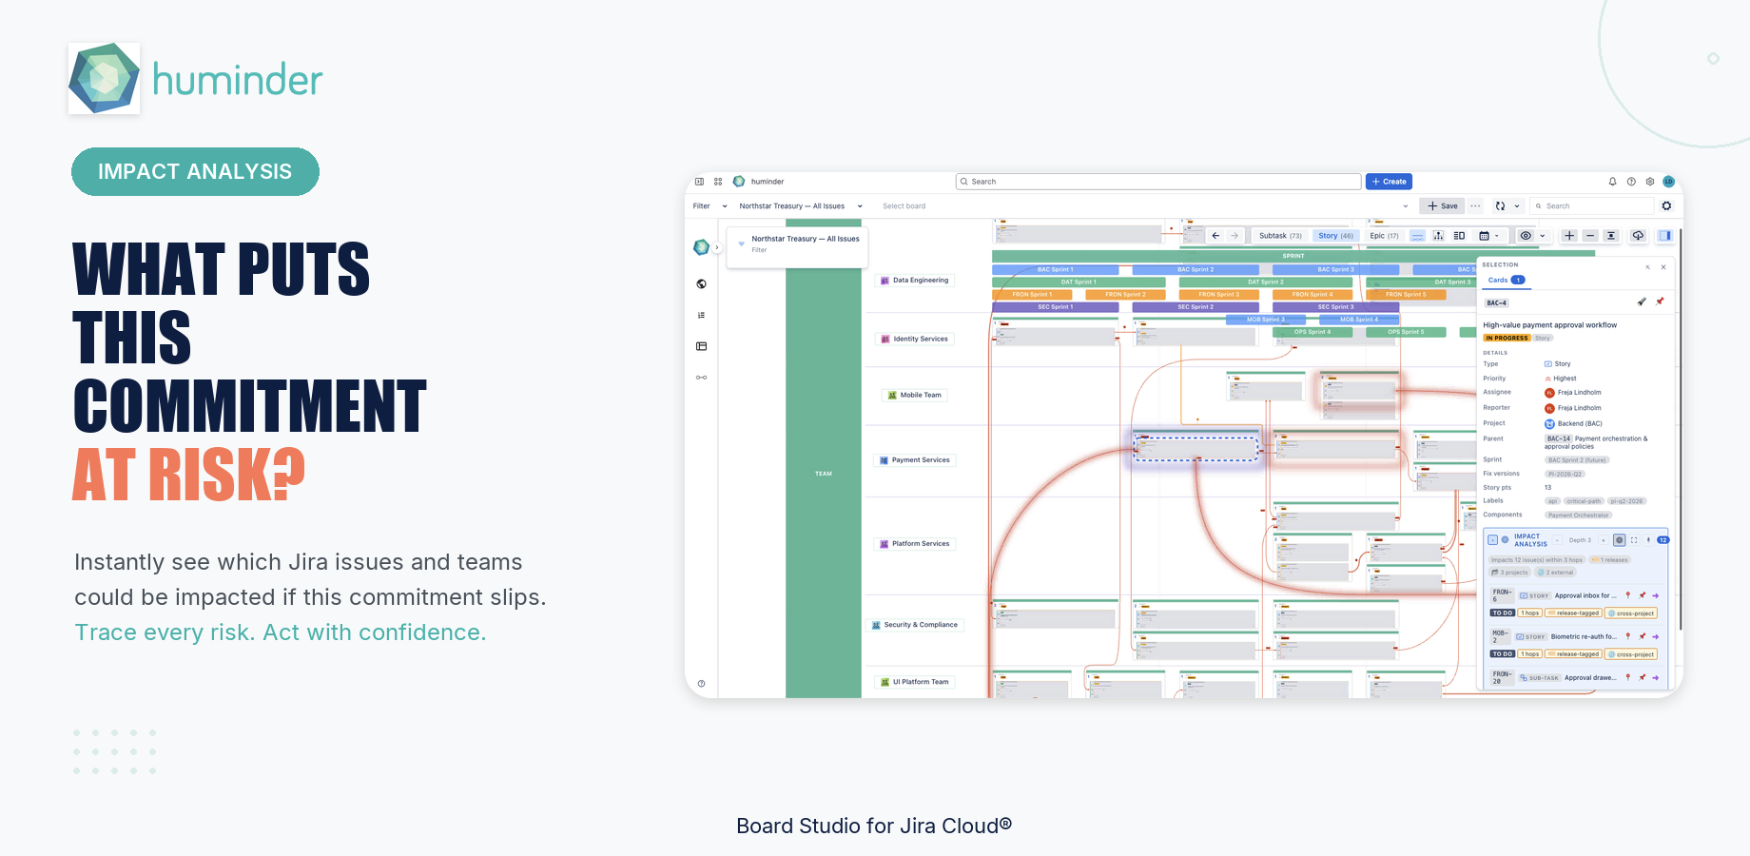The image size is (1750, 856).
Task: Open dropdown arrow next to eye icon
Action: (x=1543, y=236)
